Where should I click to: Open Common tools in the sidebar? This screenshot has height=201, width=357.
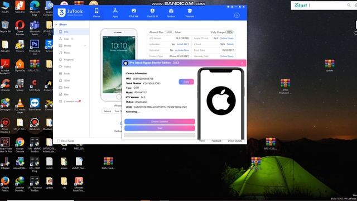click(71, 101)
